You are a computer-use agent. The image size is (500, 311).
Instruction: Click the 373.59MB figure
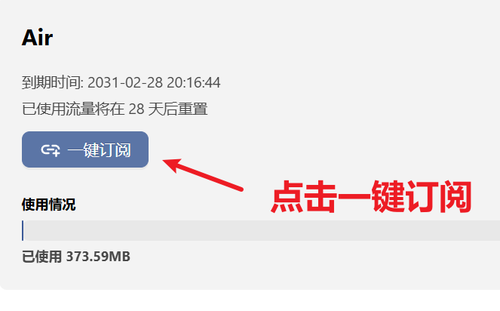point(98,257)
